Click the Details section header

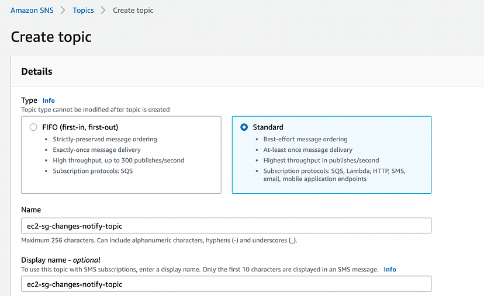point(37,72)
